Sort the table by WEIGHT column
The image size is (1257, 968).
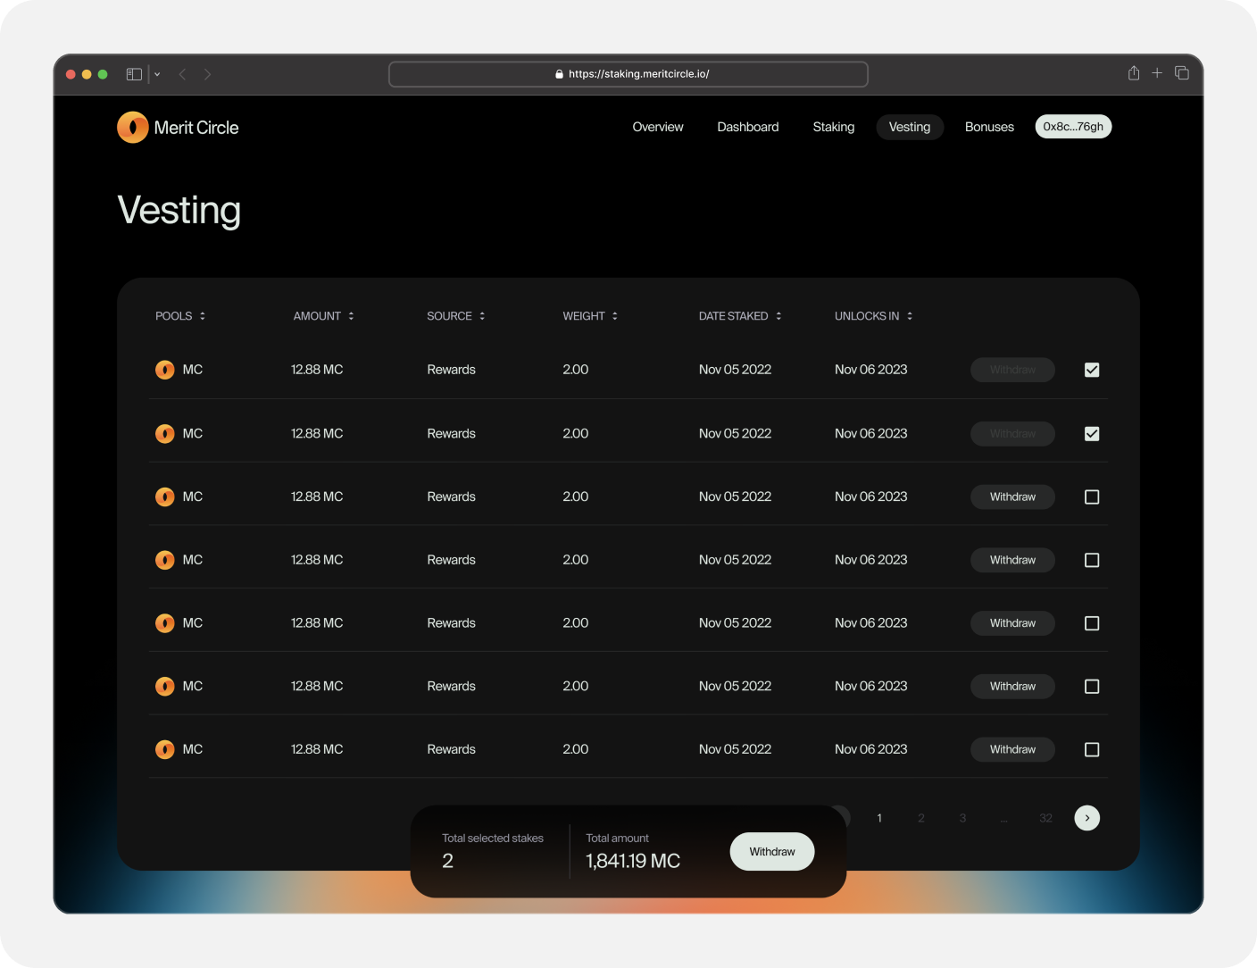589,316
